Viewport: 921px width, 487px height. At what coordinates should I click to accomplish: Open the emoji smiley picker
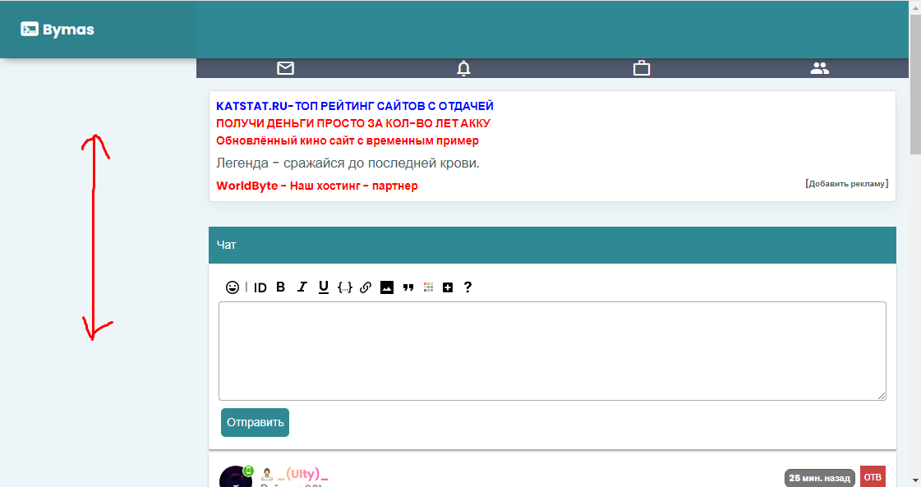tap(233, 287)
